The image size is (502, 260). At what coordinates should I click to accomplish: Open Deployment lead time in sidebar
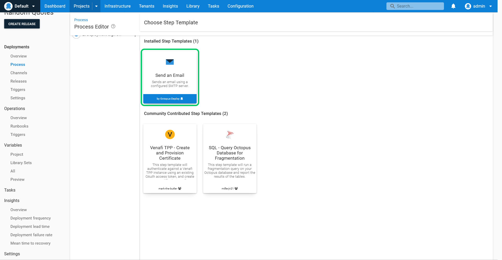30,227
